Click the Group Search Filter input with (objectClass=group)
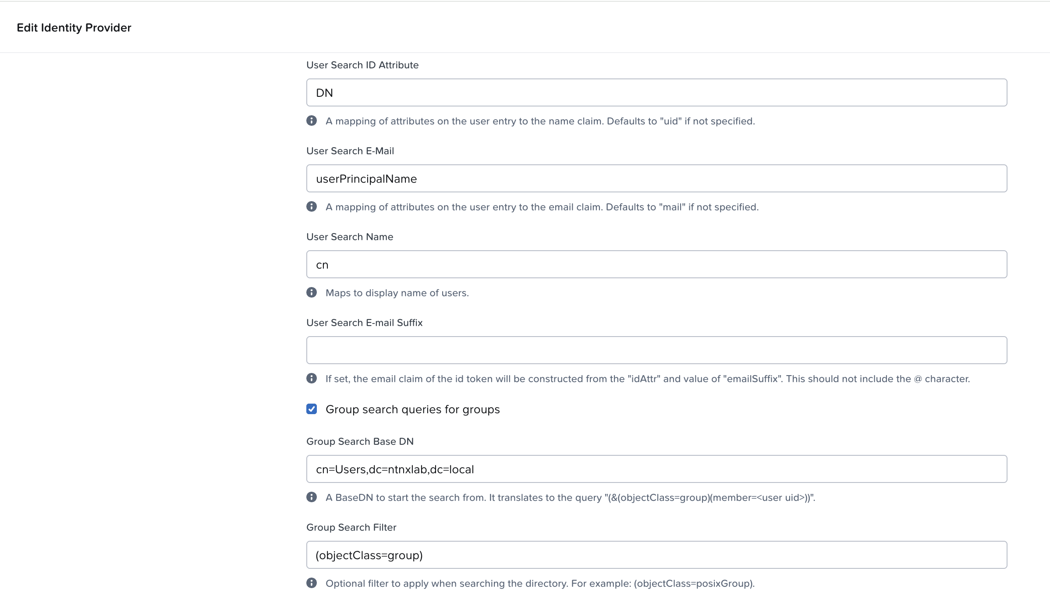The height and width of the screenshot is (596, 1050). 656,555
